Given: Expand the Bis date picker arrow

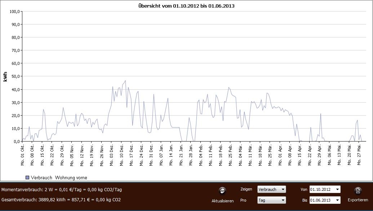Looking at the screenshot, I should (x=337, y=200).
